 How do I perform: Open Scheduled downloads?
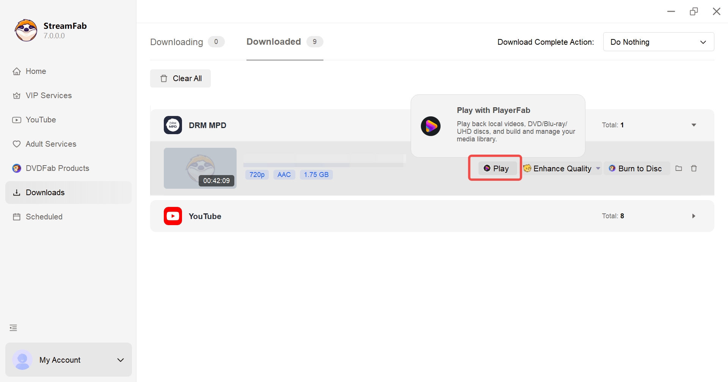pos(44,216)
